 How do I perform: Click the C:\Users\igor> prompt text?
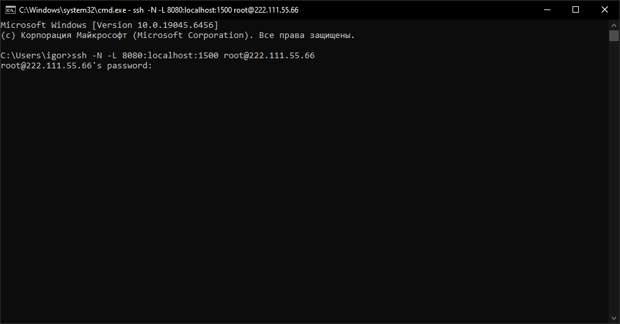36,56
